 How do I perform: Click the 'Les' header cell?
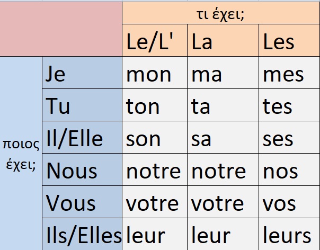289,40
